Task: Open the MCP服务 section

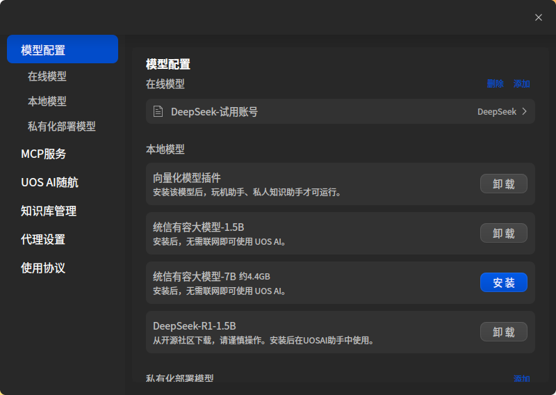Action: [x=44, y=154]
